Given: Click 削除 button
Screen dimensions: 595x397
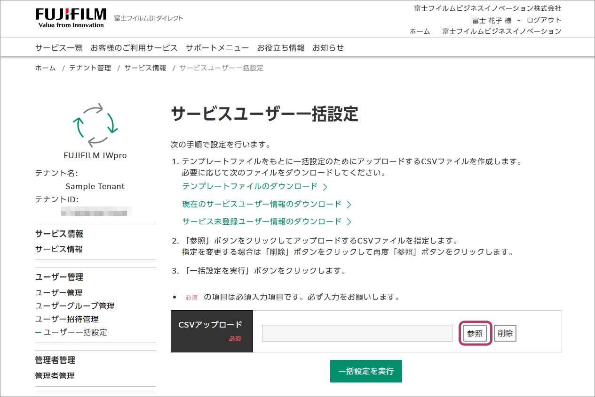Looking at the screenshot, I should [505, 334].
